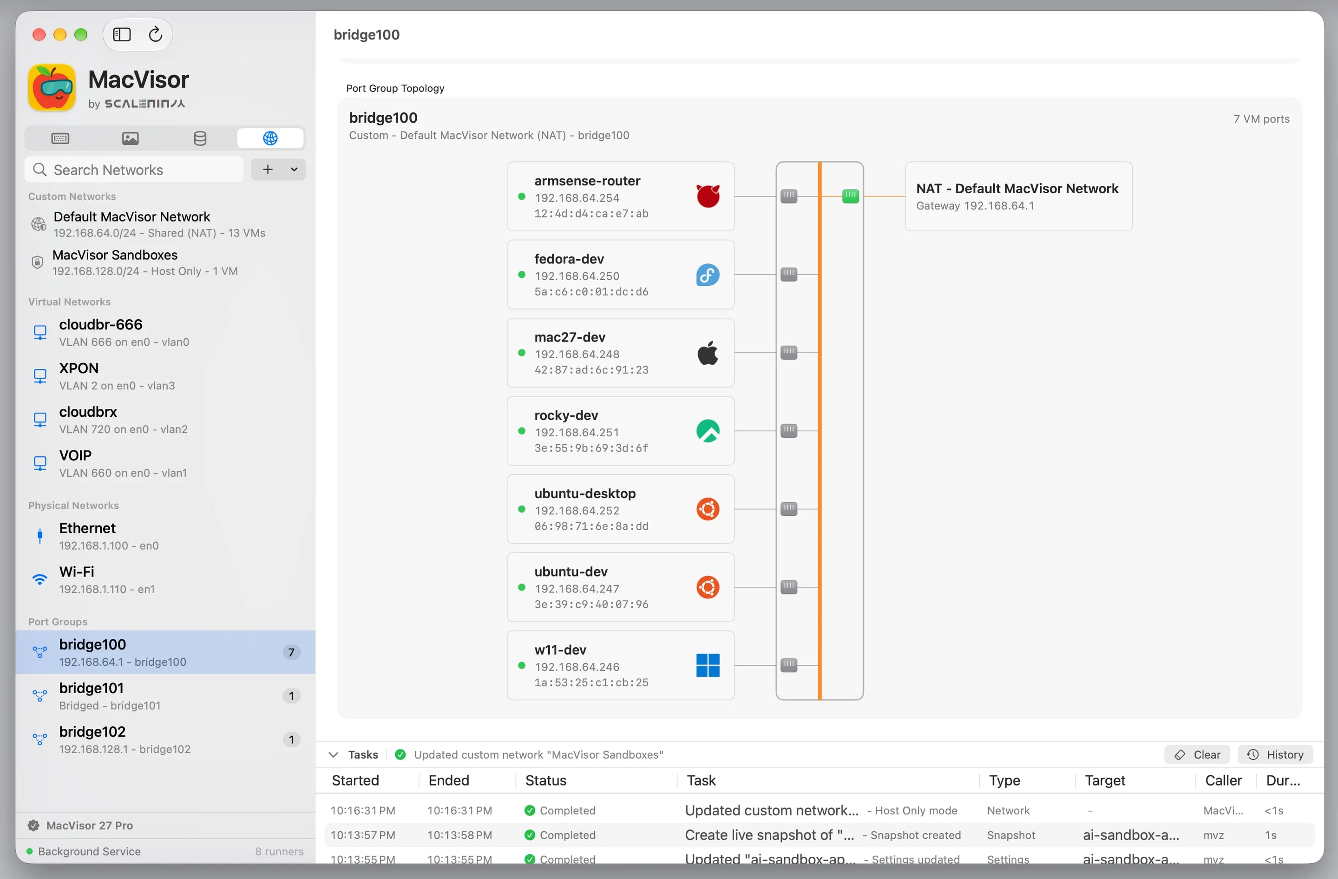Viewport: 1338px width, 879px height.
Task: Switch to the virtual machines tab icon
Action: (x=60, y=138)
